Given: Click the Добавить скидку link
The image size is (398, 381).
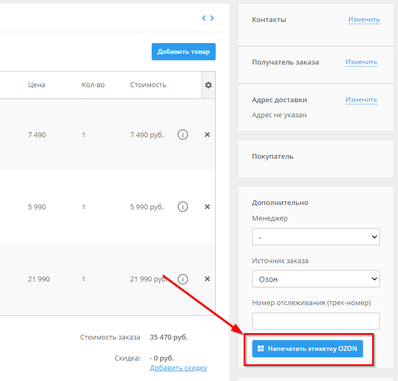Looking at the screenshot, I should [179, 368].
